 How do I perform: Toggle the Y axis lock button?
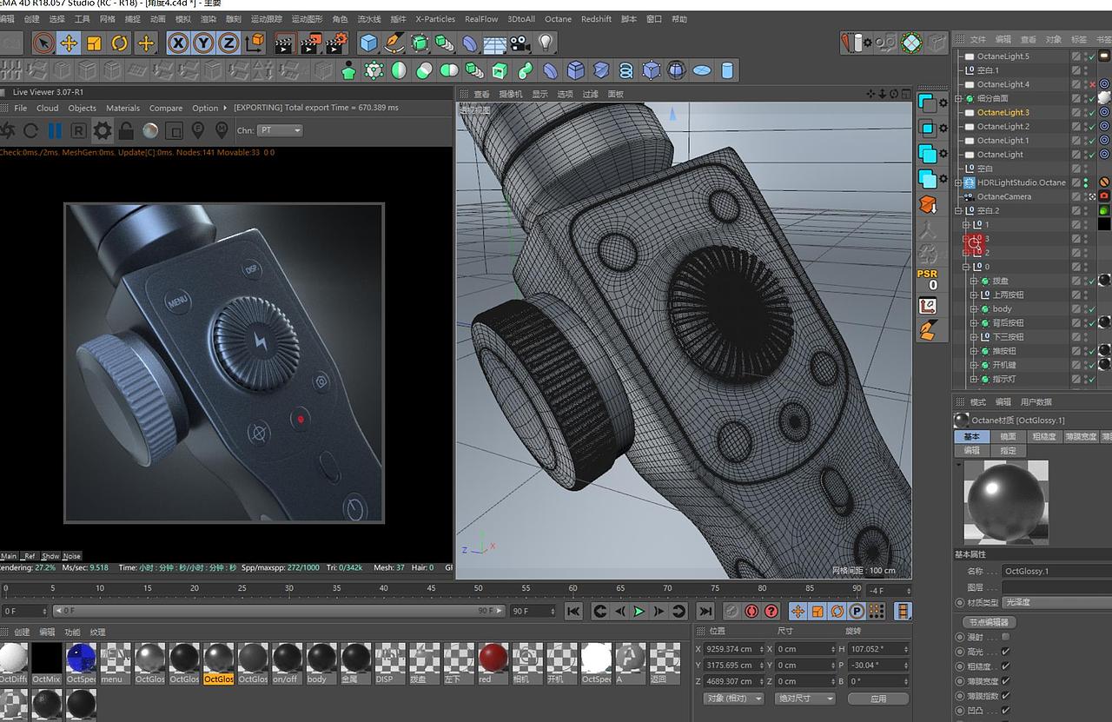point(203,43)
